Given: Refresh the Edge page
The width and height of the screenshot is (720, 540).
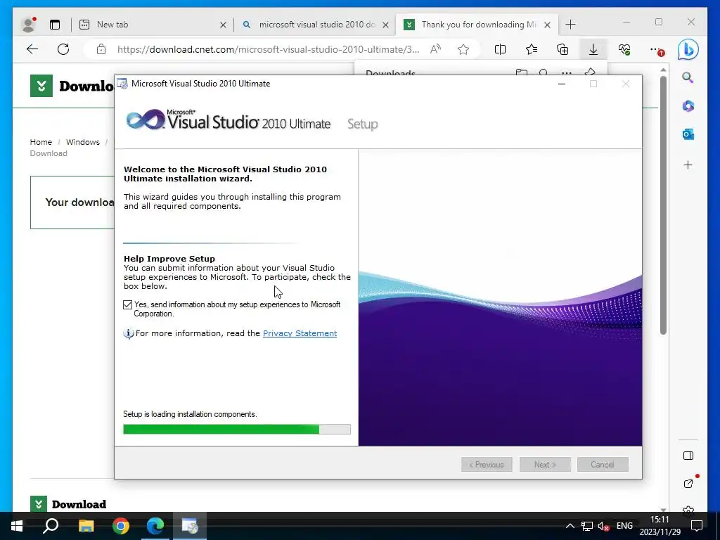Looking at the screenshot, I should tap(63, 50).
